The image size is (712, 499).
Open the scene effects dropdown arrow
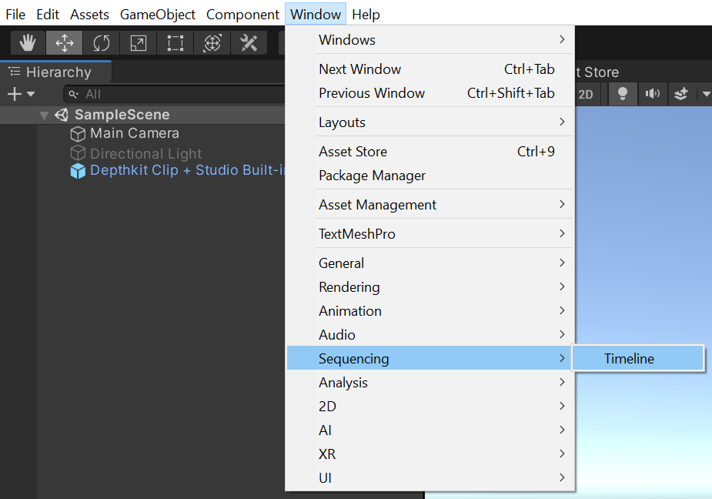point(706,94)
